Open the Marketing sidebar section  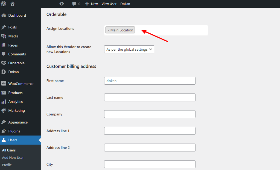click(17, 111)
